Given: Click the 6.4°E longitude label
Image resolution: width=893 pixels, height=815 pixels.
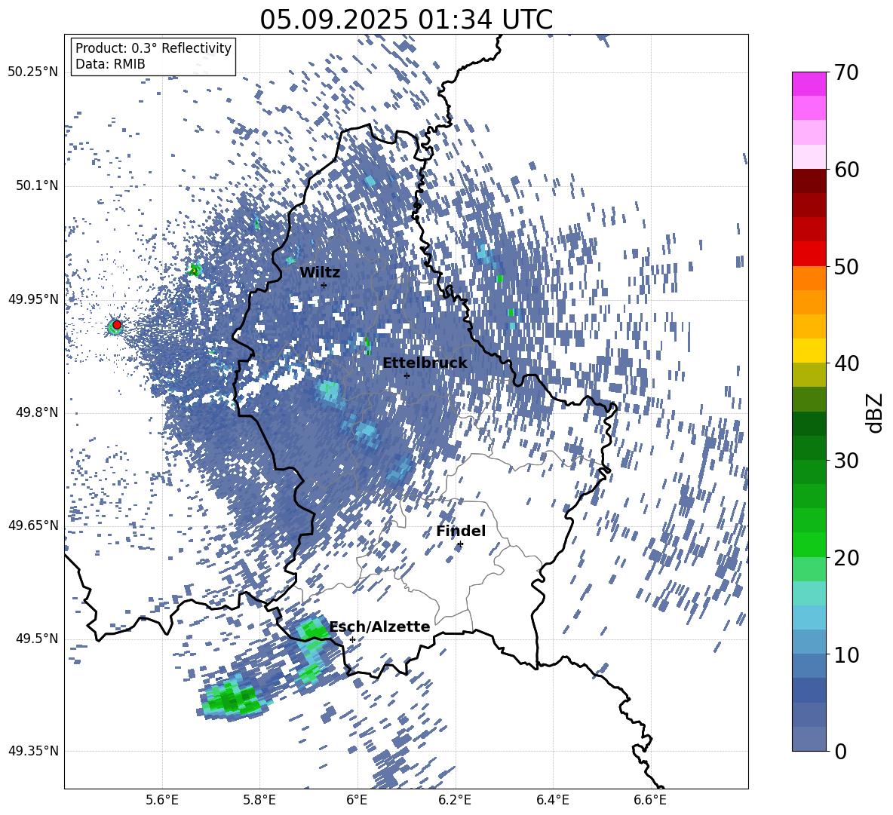Looking at the screenshot, I should (x=552, y=800).
